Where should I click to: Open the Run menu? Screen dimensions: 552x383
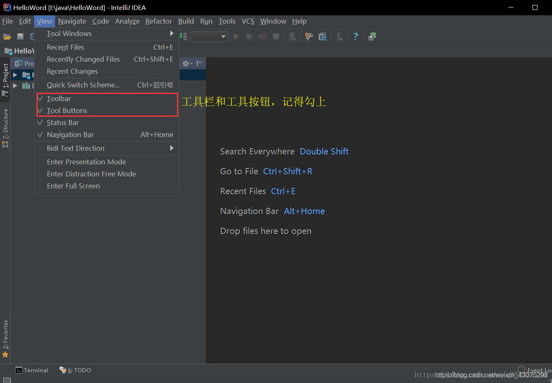(206, 21)
